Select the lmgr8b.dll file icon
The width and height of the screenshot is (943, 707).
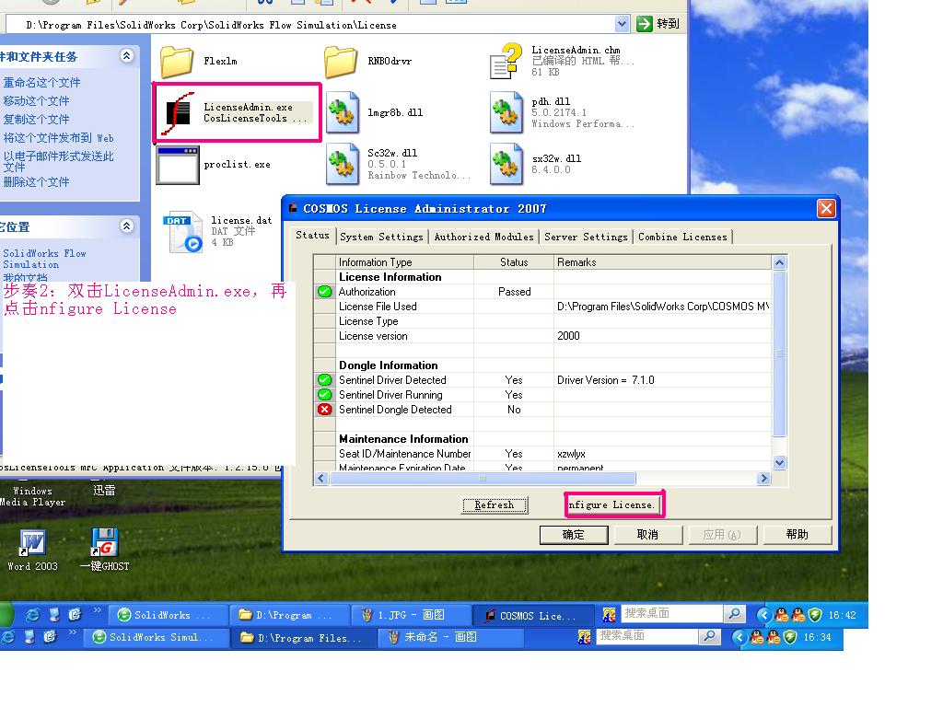coord(343,112)
